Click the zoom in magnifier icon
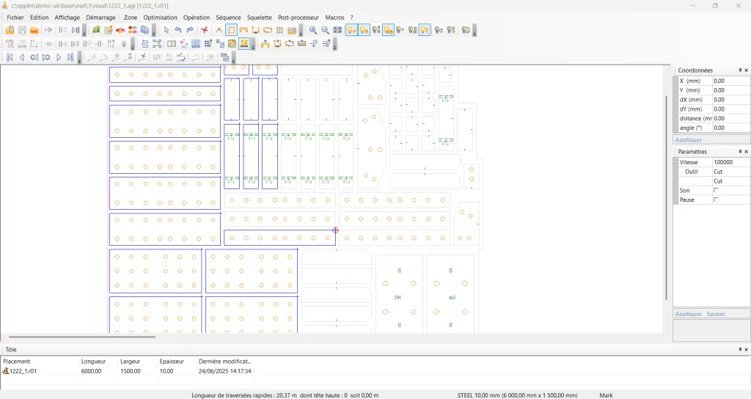 point(313,30)
